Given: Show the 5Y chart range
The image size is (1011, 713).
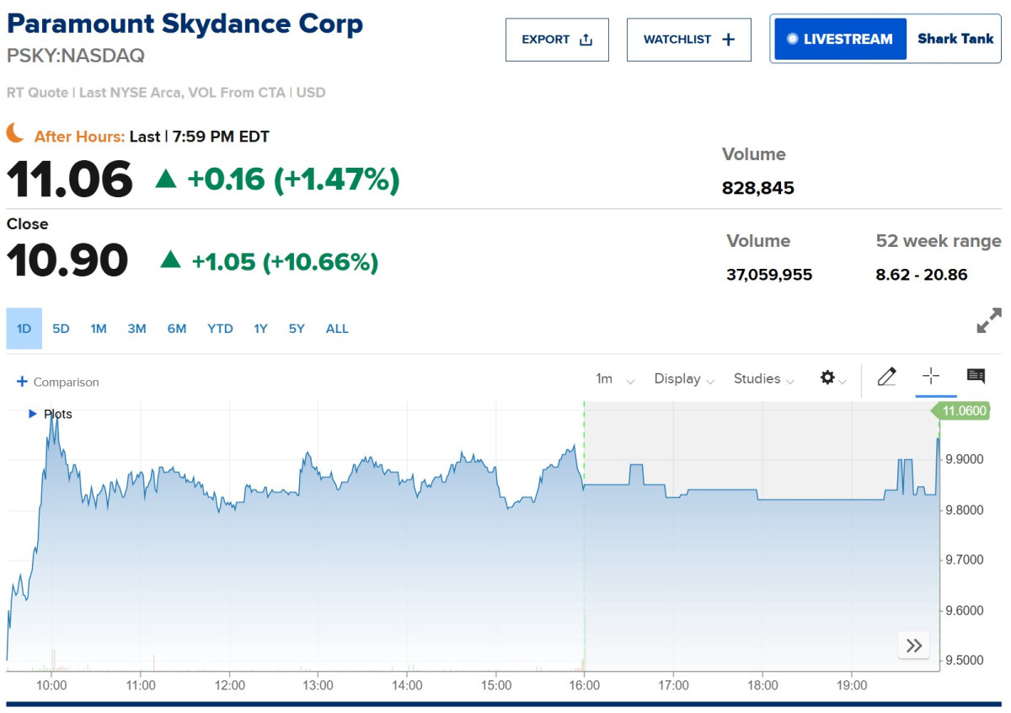Looking at the screenshot, I should (297, 329).
